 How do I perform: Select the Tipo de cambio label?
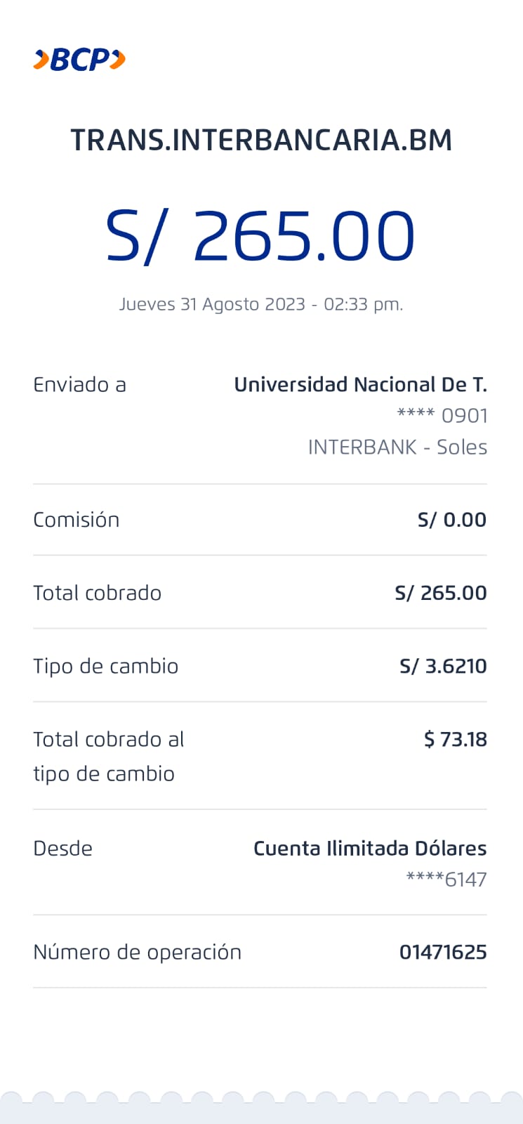point(106,666)
